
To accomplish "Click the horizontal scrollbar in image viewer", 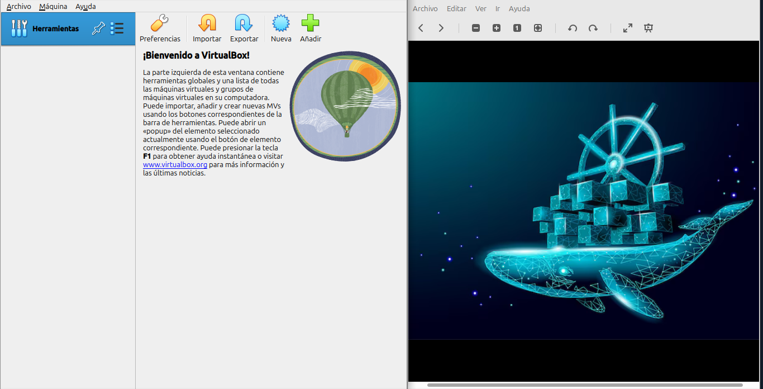I will point(585,385).
